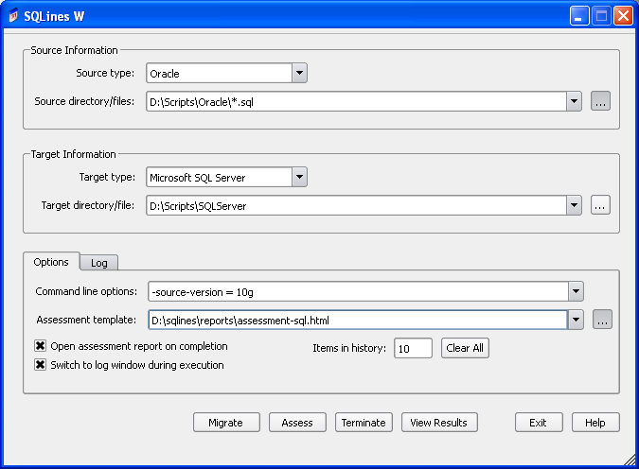Expand the Source type dropdown

299,73
